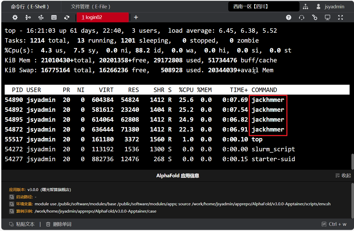Click the 删除单词 delete word button
The height and width of the screenshot is (231, 354).
tap(59, 224)
